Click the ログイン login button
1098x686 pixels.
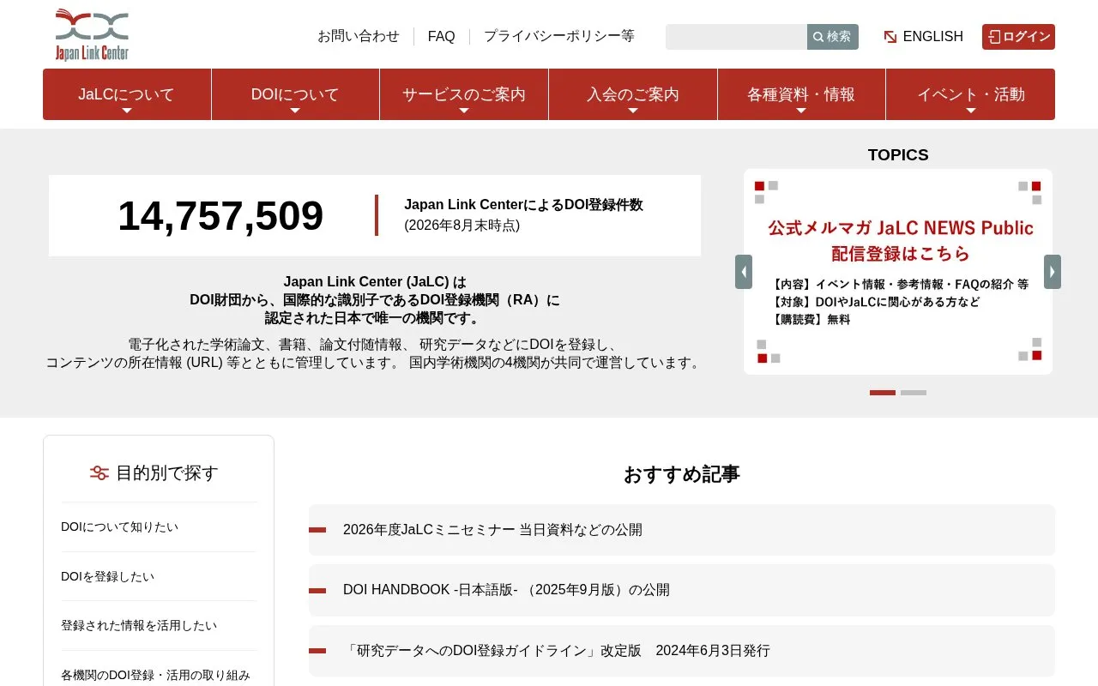1018,37
